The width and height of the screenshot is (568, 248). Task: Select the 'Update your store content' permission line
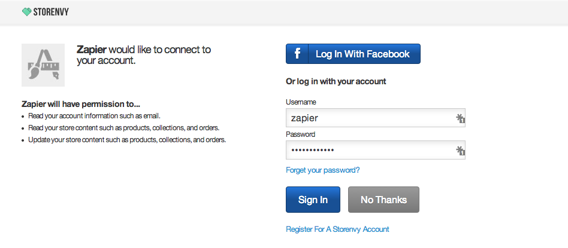pos(127,140)
